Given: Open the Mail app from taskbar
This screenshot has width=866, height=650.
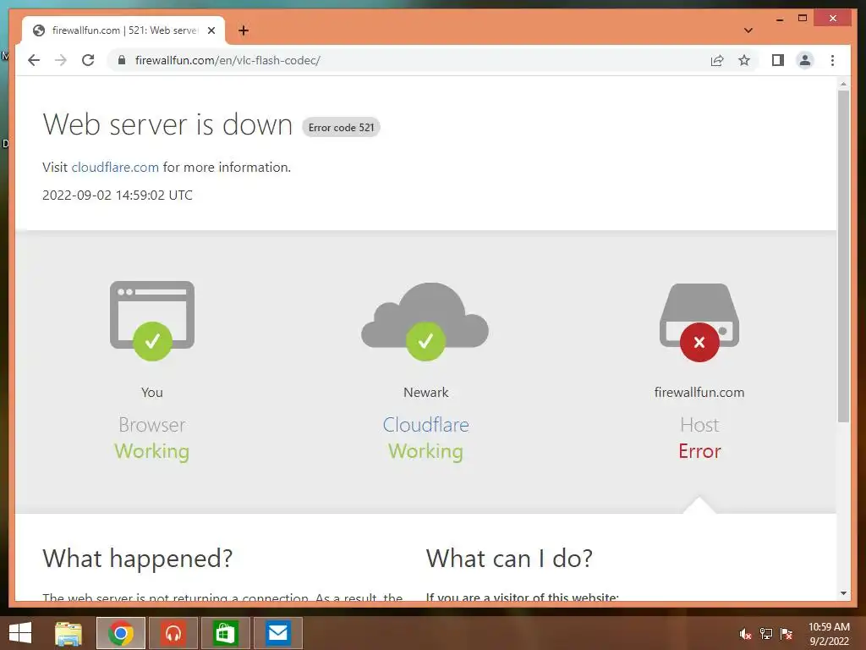Looking at the screenshot, I should 277,633.
